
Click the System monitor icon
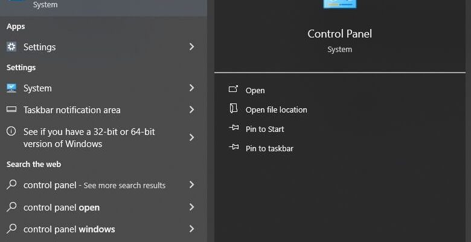tap(11, 88)
